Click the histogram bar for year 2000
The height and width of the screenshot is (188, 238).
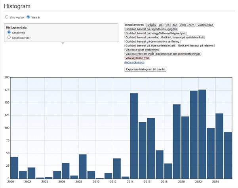[14, 168]
